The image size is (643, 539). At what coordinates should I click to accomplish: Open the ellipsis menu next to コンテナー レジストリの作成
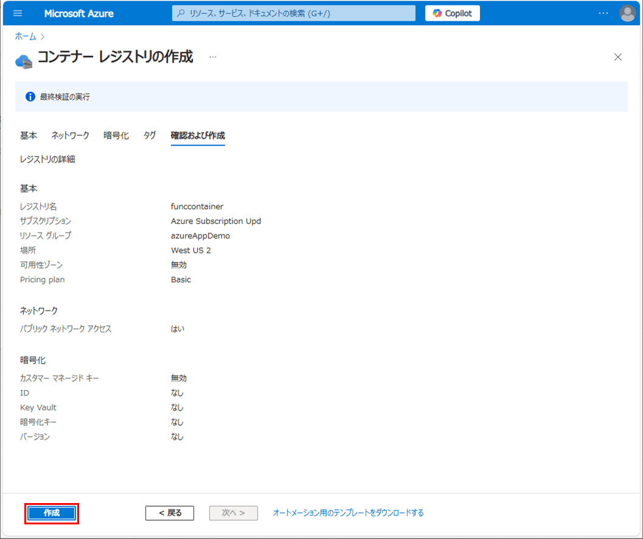213,57
